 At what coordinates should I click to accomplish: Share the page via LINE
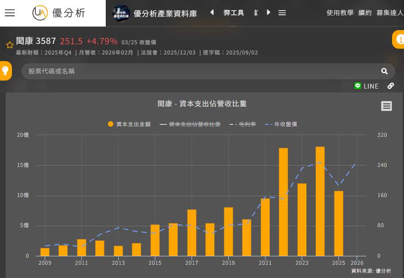click(x=366, y=86)
